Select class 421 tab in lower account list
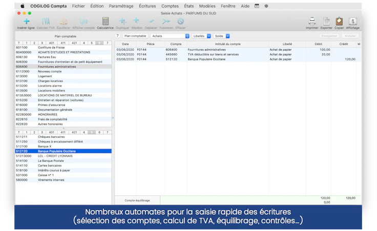The width and height of the screenshot is (377, 231). pos(75,133)
